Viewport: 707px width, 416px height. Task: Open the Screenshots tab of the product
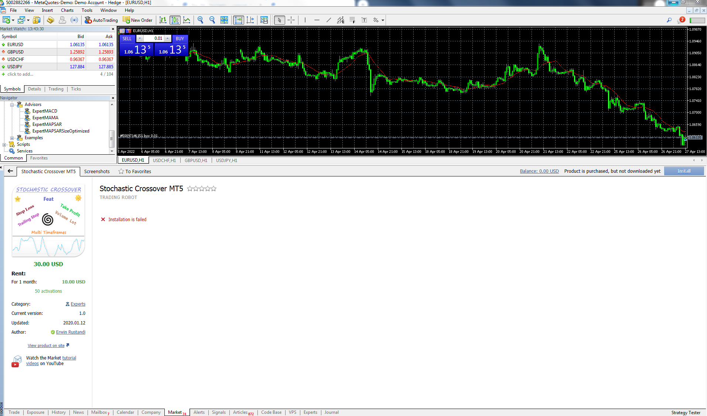tap(97, 171)
